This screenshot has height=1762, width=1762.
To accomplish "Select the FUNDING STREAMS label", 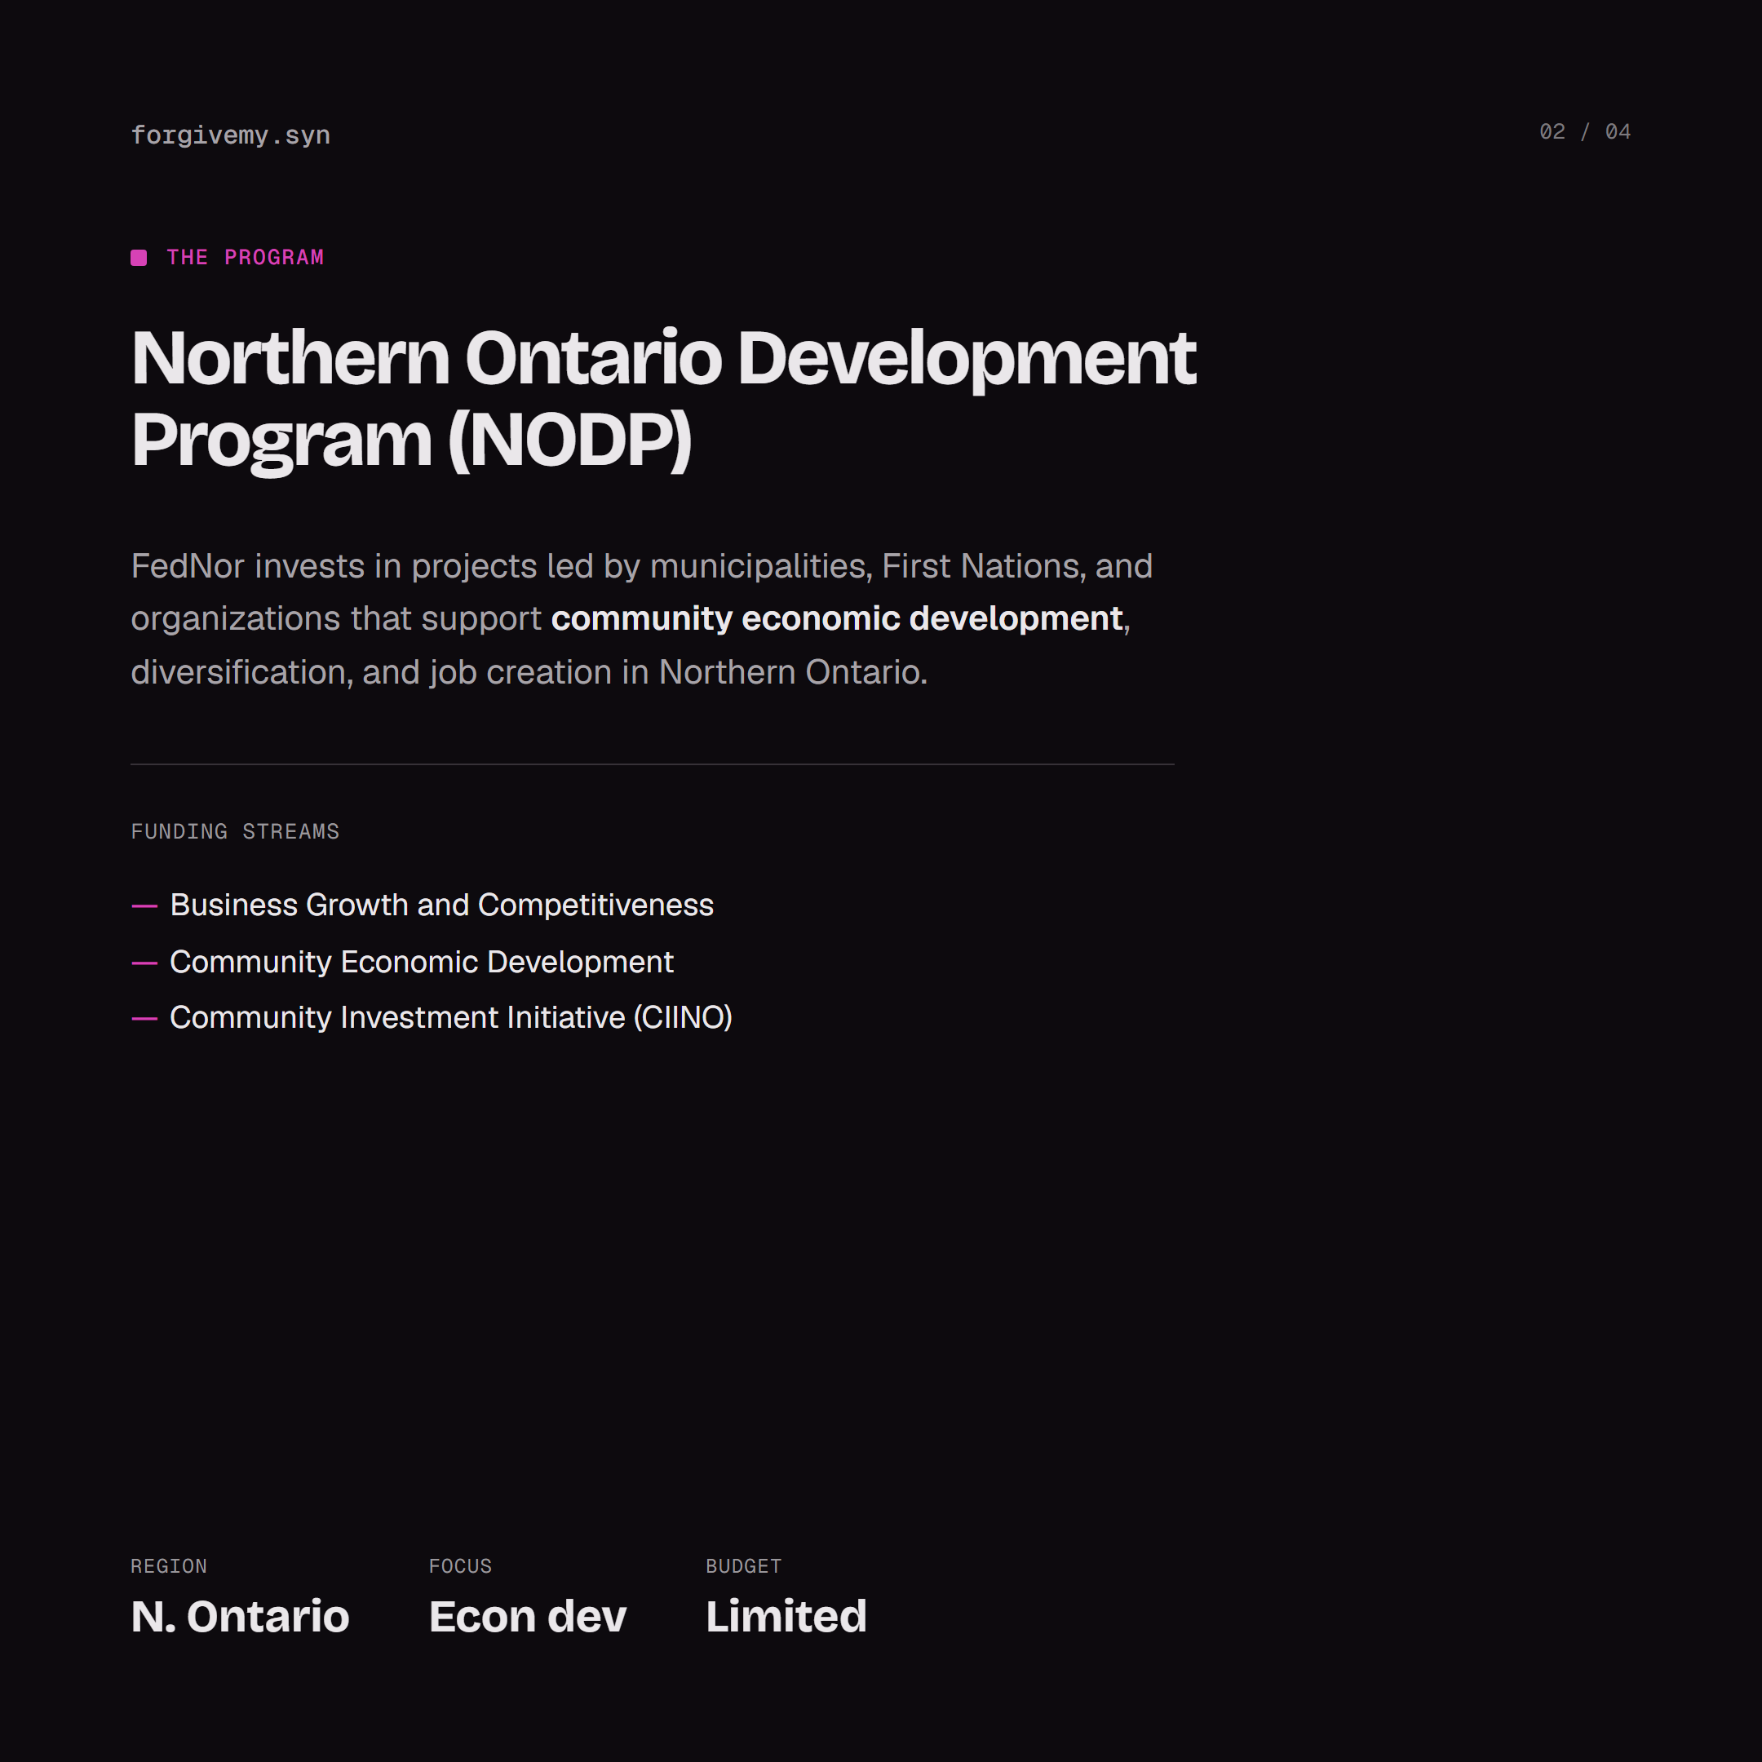I will click(x=235, y=832).
